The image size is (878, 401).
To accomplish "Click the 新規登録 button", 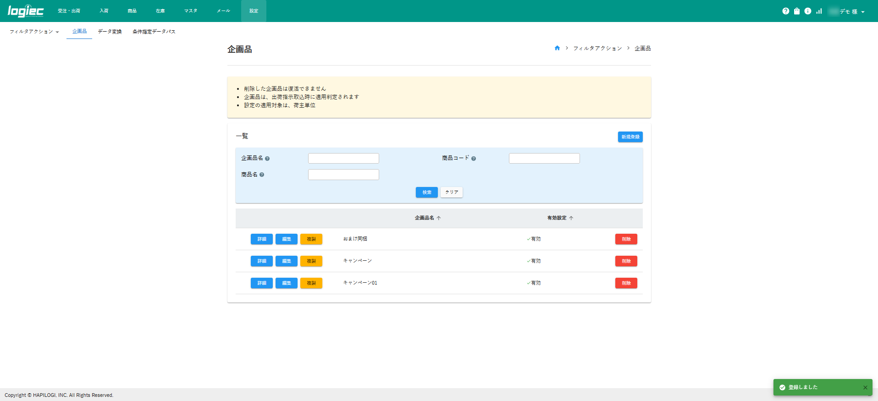I will click(630, 137).
